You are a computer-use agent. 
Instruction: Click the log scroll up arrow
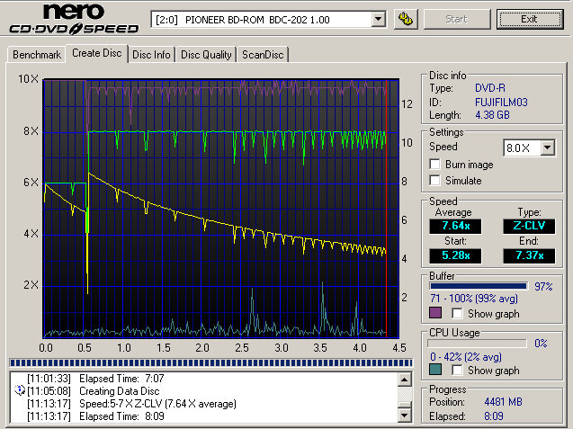tap(406, 379)
